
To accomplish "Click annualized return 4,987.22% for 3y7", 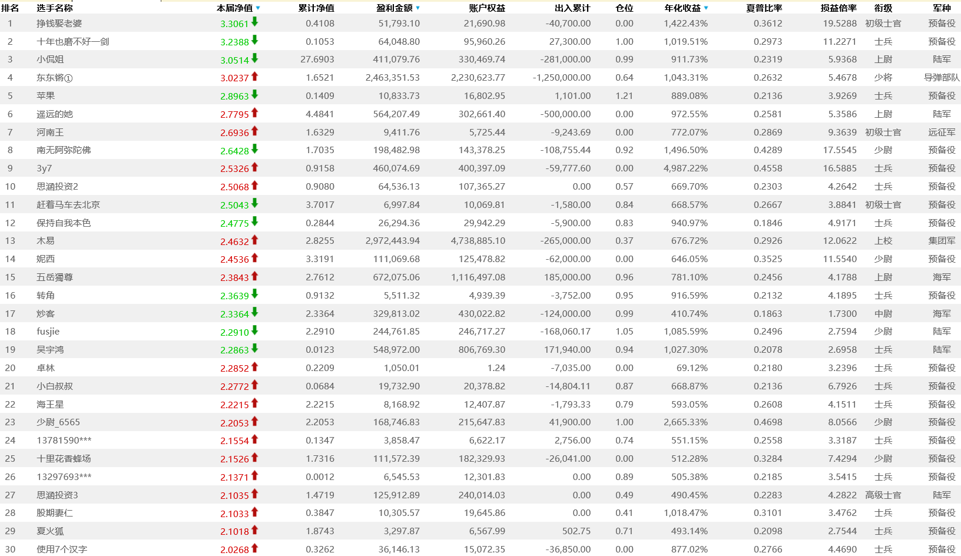I will (x=686, y=168).
